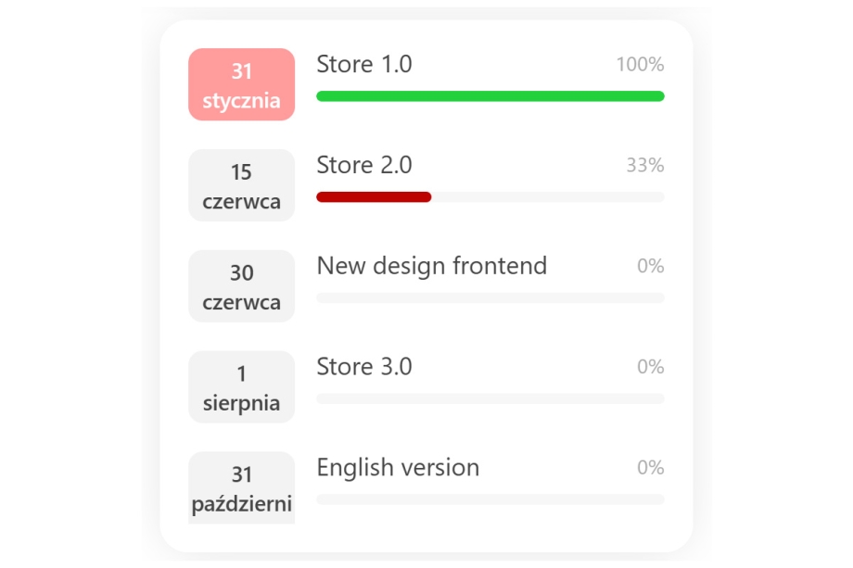The width and height of the screenshot is (853, 568).
Task: Select the 100% completion label
Action: pyautogui.click(x=640, y=64)
